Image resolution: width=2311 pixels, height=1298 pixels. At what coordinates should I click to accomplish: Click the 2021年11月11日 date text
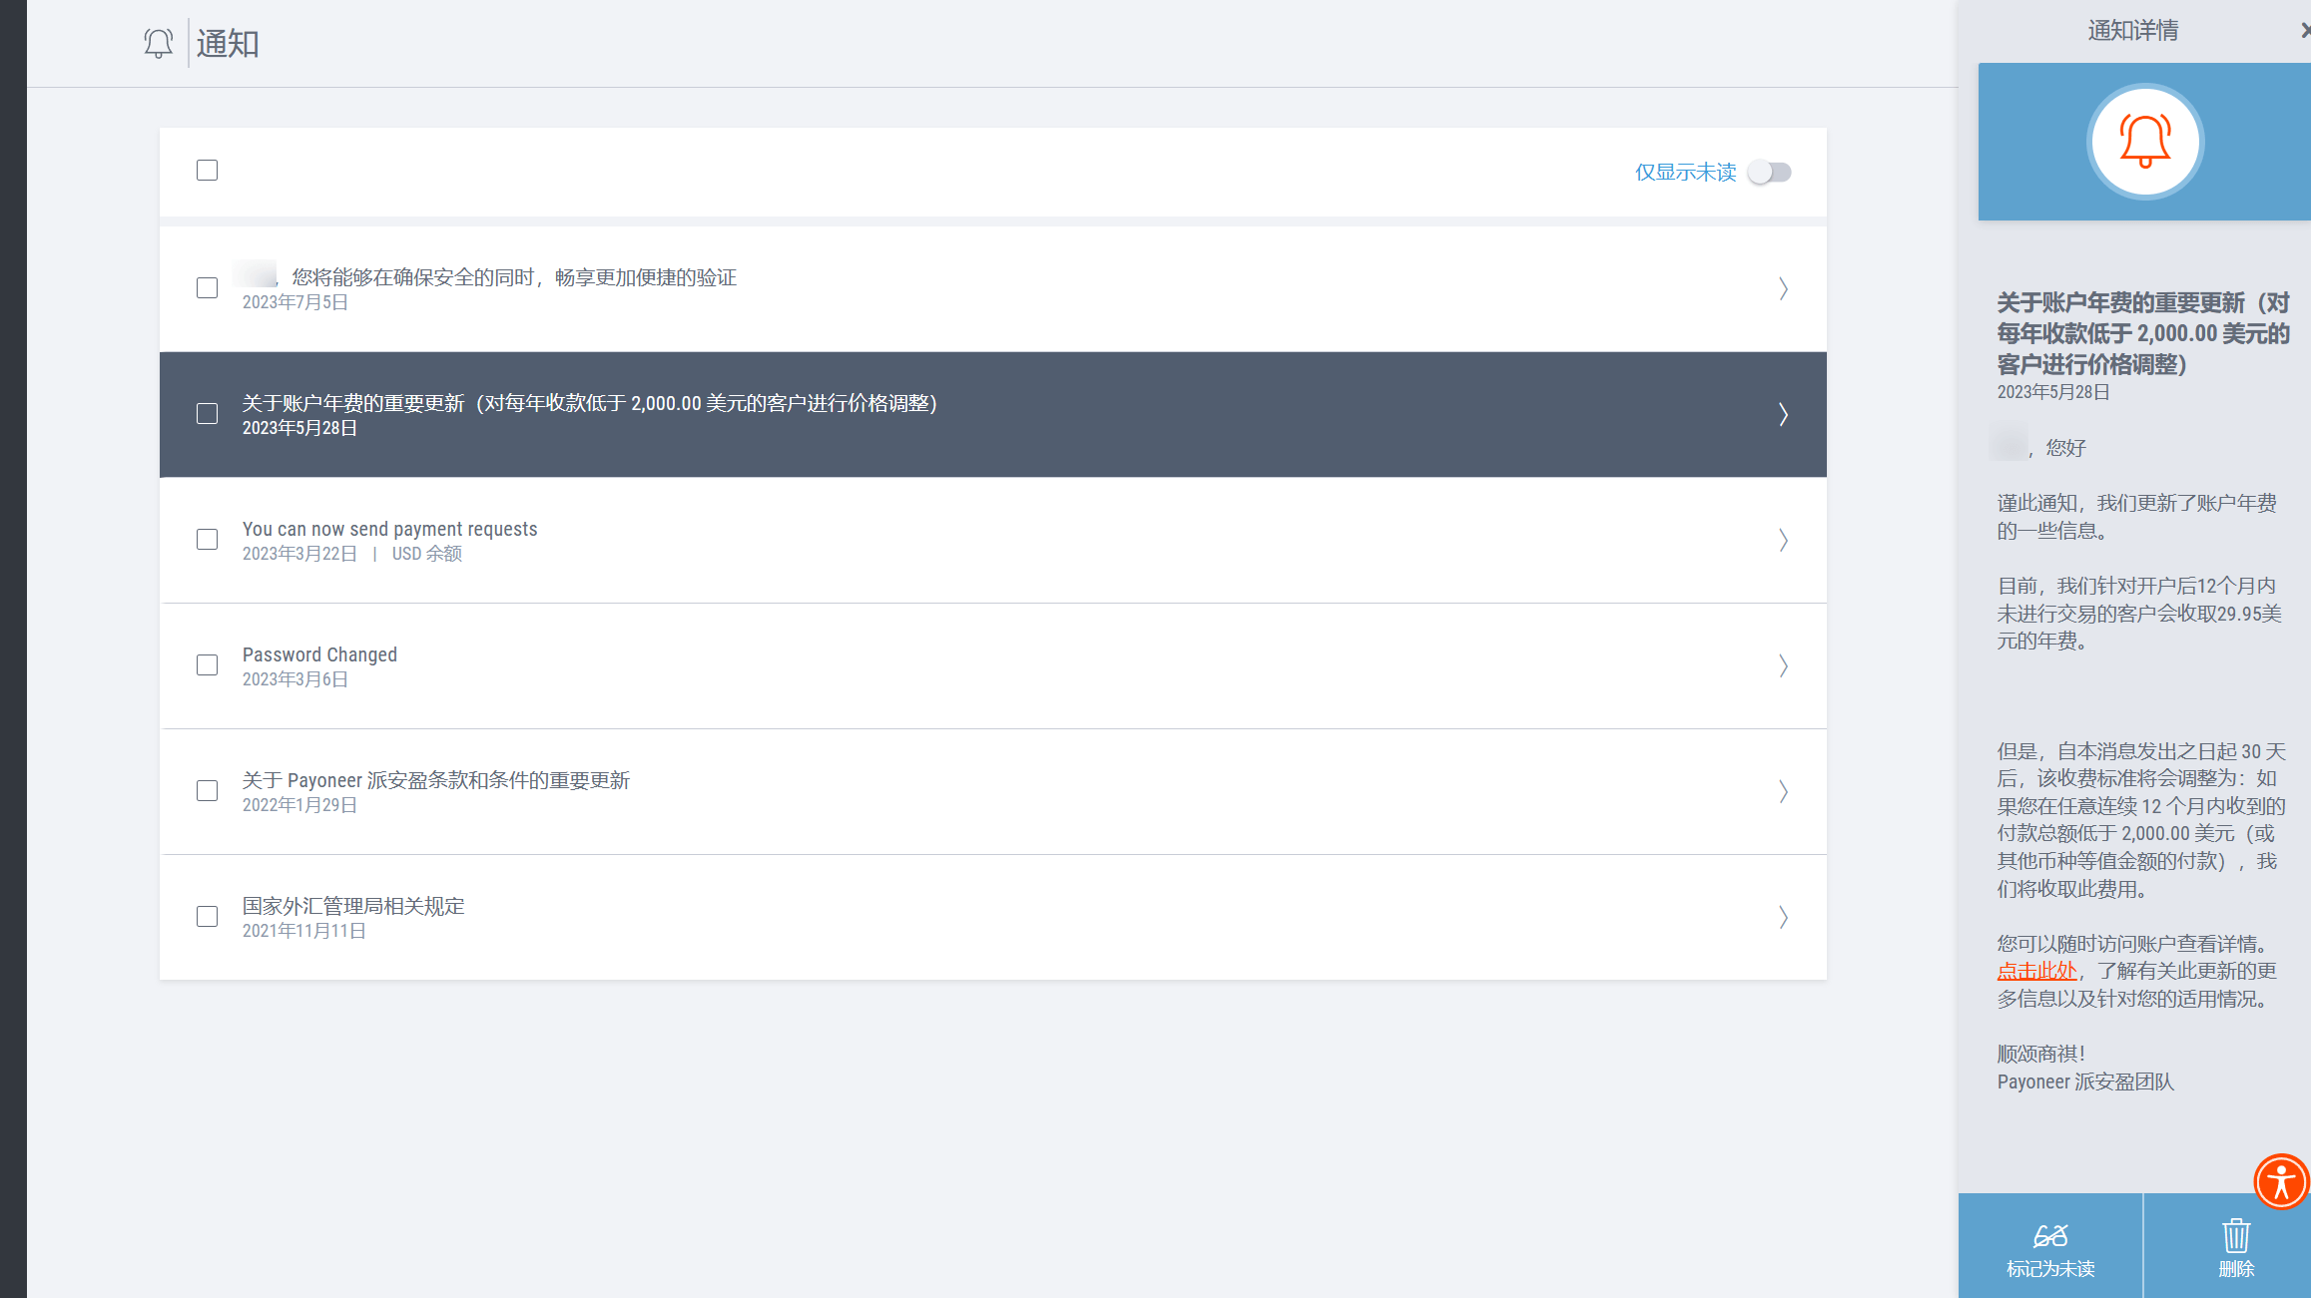point(304,931)
